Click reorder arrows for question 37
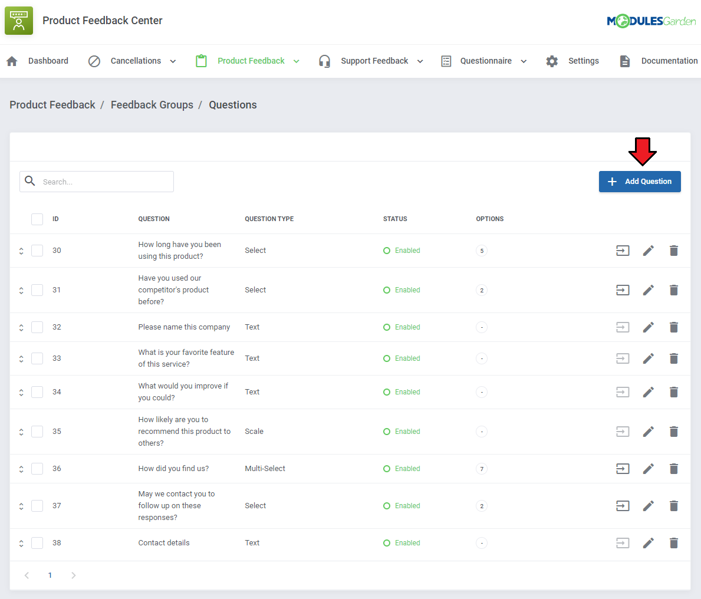This screenshot has height=599, width=701. (x=21, y=506)
